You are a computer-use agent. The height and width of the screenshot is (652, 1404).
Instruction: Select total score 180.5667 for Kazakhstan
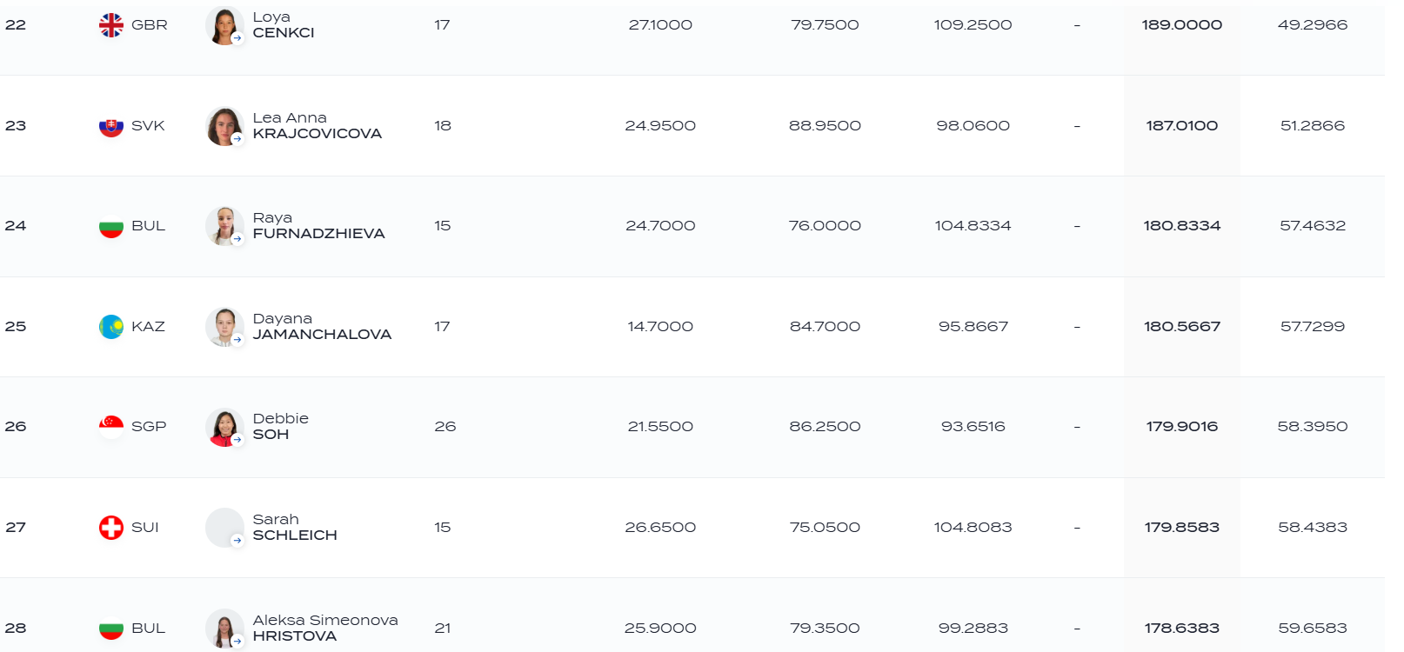[1181, 327]
